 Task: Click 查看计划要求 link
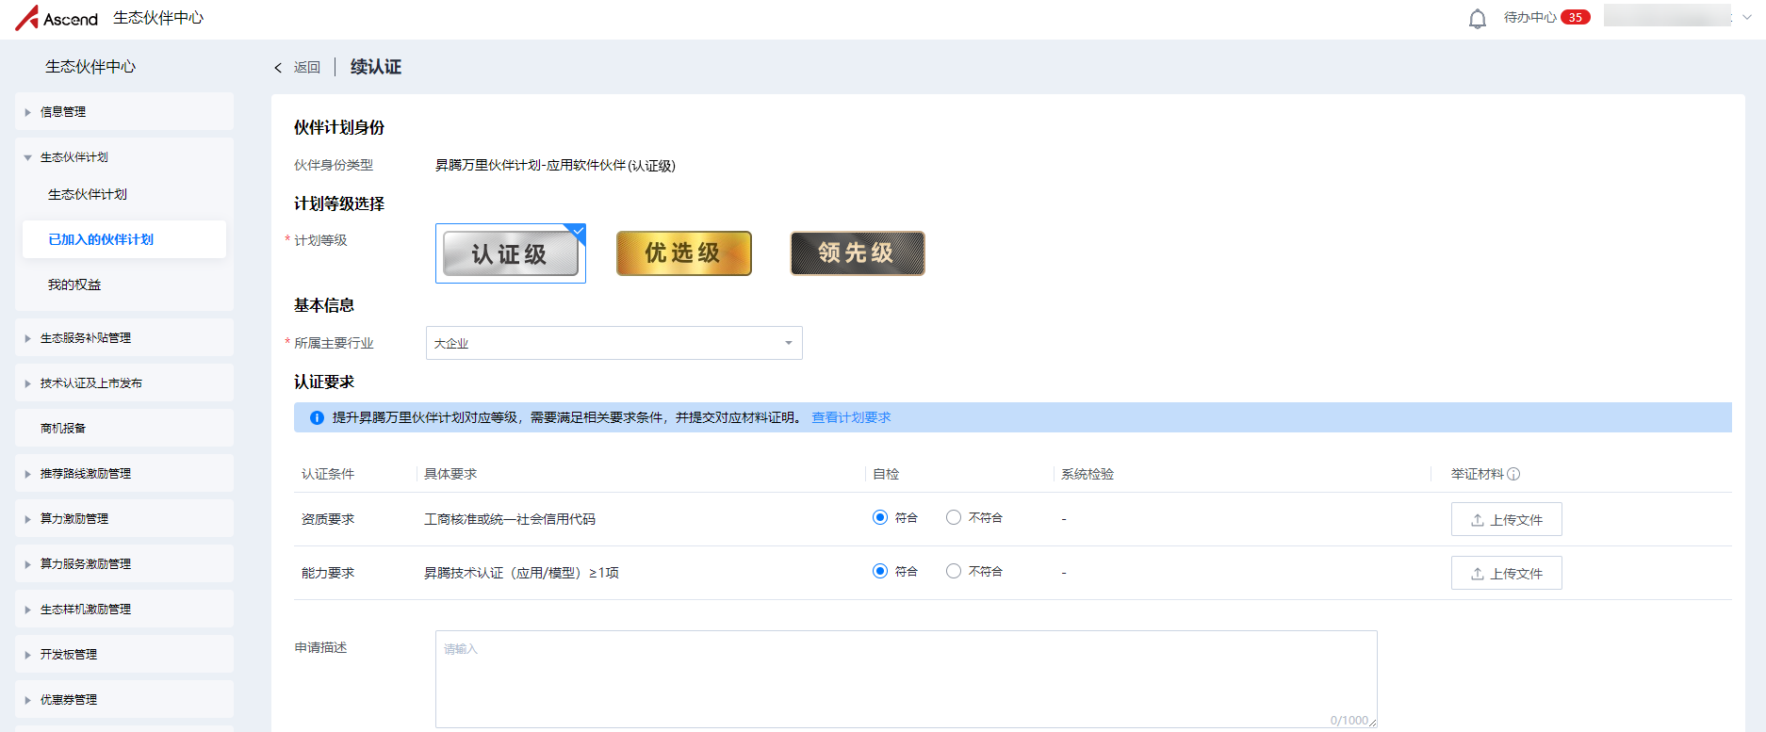tap(851, 417)
